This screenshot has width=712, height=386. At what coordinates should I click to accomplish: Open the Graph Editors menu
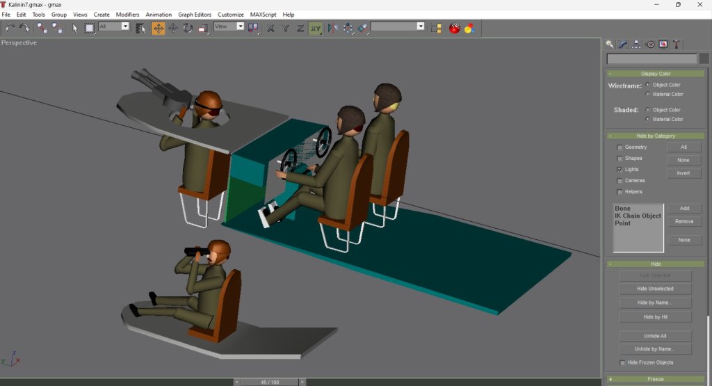tap(195, 15)
